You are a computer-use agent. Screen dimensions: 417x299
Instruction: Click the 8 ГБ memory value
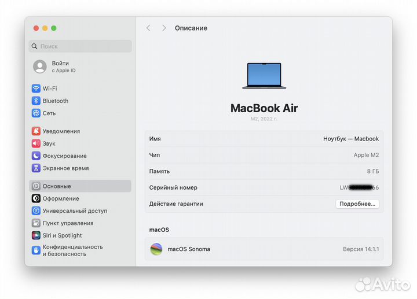(x=373, y=171)
